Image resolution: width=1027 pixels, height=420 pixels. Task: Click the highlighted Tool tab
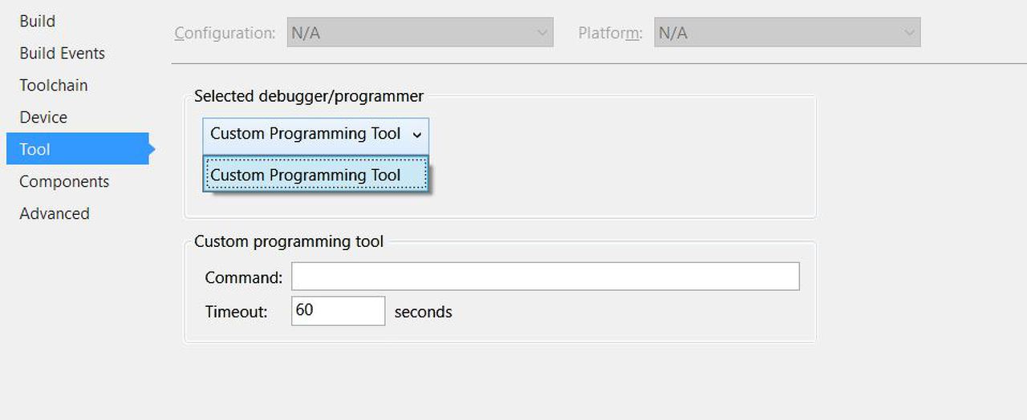(x=35, y=149)
